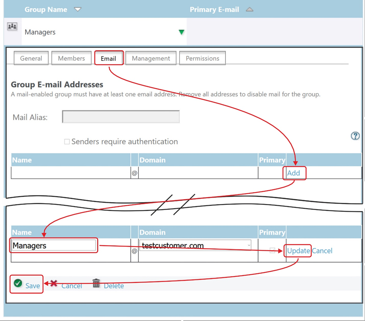Open the Members tab
Screen dimensions: 365x321
click(x=71, y=58)
